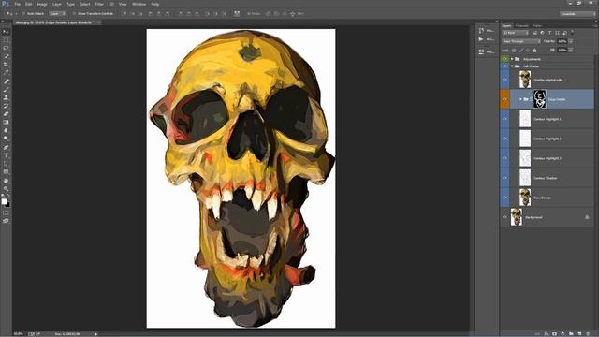Close the skull document tab
The image size is (599, 337).
99,22
